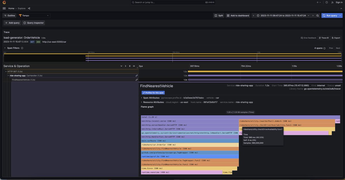
Task: Open the hamburger navigation menu
Action: 4,8
